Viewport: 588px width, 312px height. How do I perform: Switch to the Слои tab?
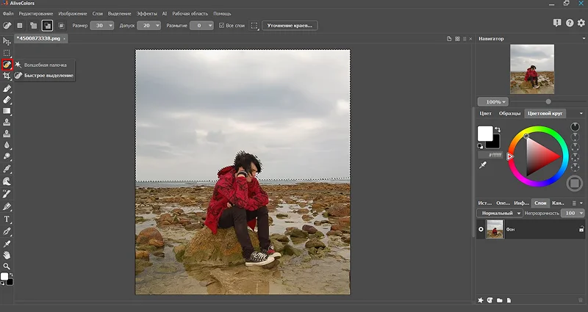click(x=540, y=203)
